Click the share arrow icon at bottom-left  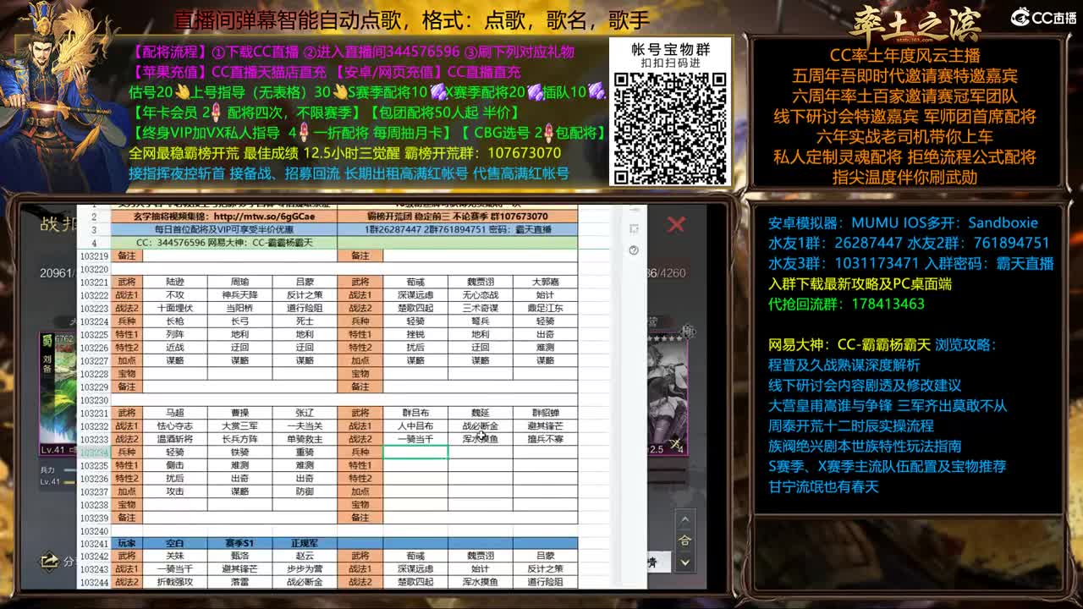(49, 561)
